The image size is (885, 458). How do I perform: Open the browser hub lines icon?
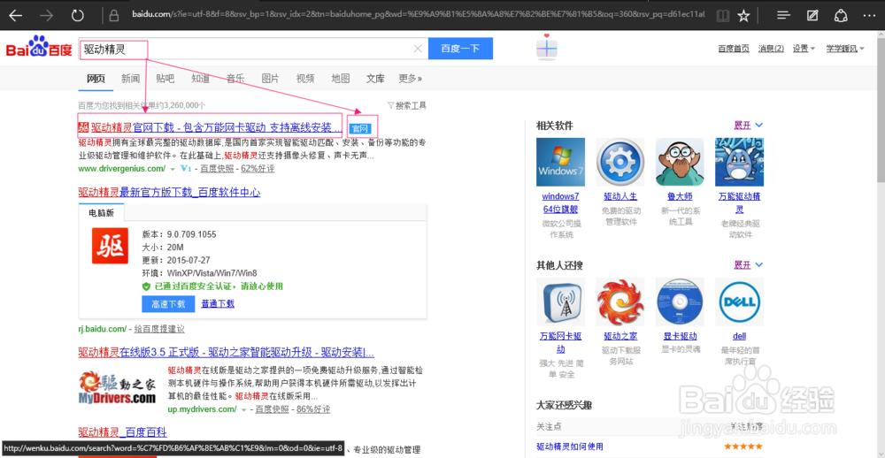[783, 15]
